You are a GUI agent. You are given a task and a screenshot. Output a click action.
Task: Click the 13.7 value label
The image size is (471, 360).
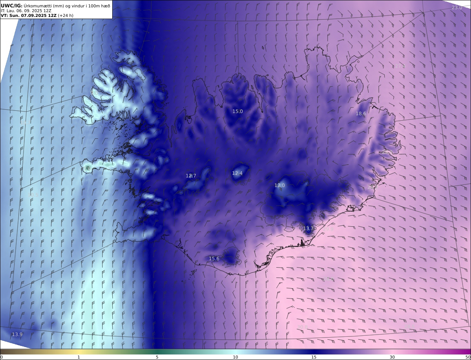[x=308, y=229]
